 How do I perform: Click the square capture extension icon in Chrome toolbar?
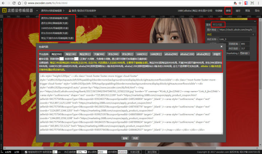tap(252, 3)
